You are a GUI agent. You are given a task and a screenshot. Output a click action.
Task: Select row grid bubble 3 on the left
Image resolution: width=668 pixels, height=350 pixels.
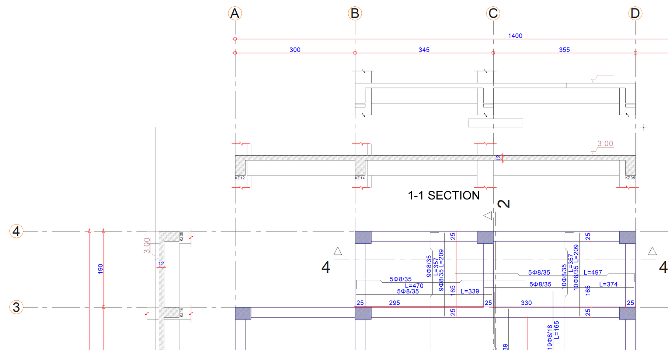tap(16, 307)
